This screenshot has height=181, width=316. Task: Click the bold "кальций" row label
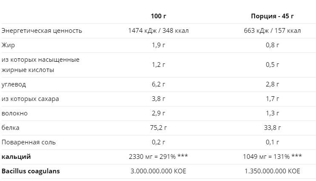pos(16,157)
